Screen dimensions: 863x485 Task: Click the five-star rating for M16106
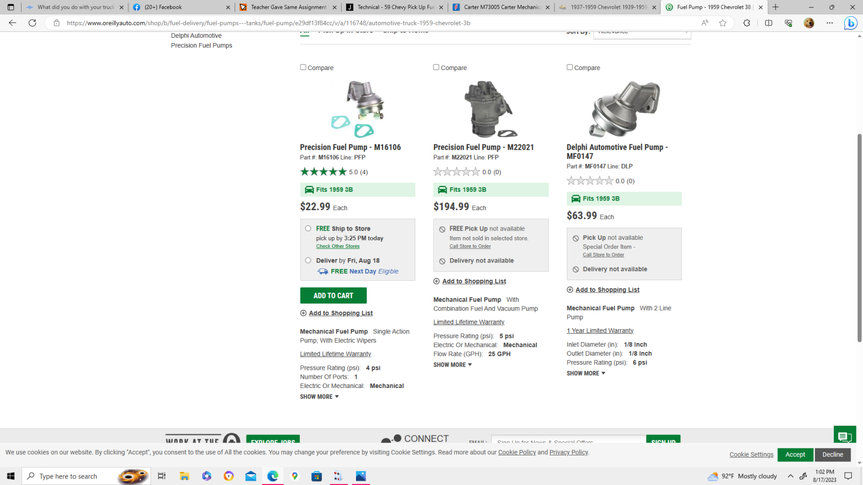coord(323,172)
